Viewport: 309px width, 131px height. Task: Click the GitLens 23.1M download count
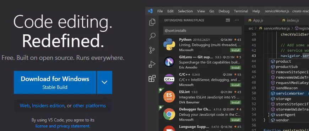point(229,57)
